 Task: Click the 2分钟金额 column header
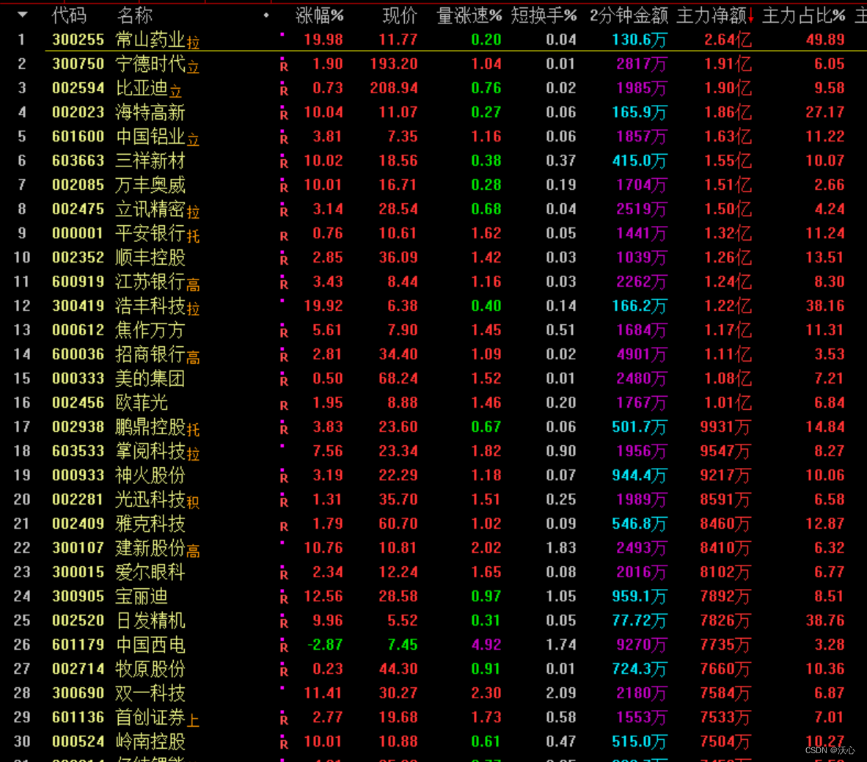[629, 15]
